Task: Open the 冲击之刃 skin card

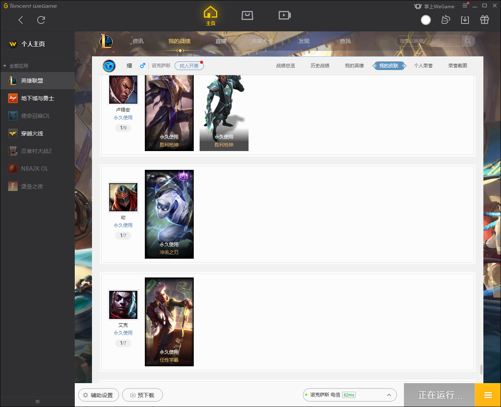Action: 169,214
